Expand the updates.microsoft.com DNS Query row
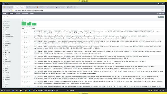 [22, 31]
